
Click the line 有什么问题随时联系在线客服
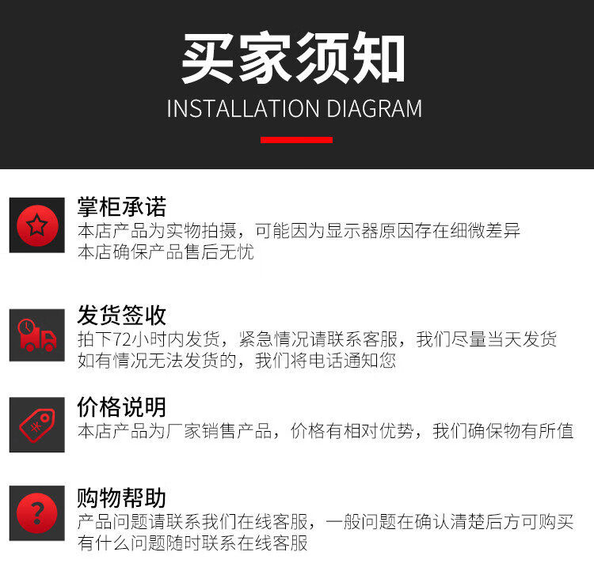[x=192, y=543]
